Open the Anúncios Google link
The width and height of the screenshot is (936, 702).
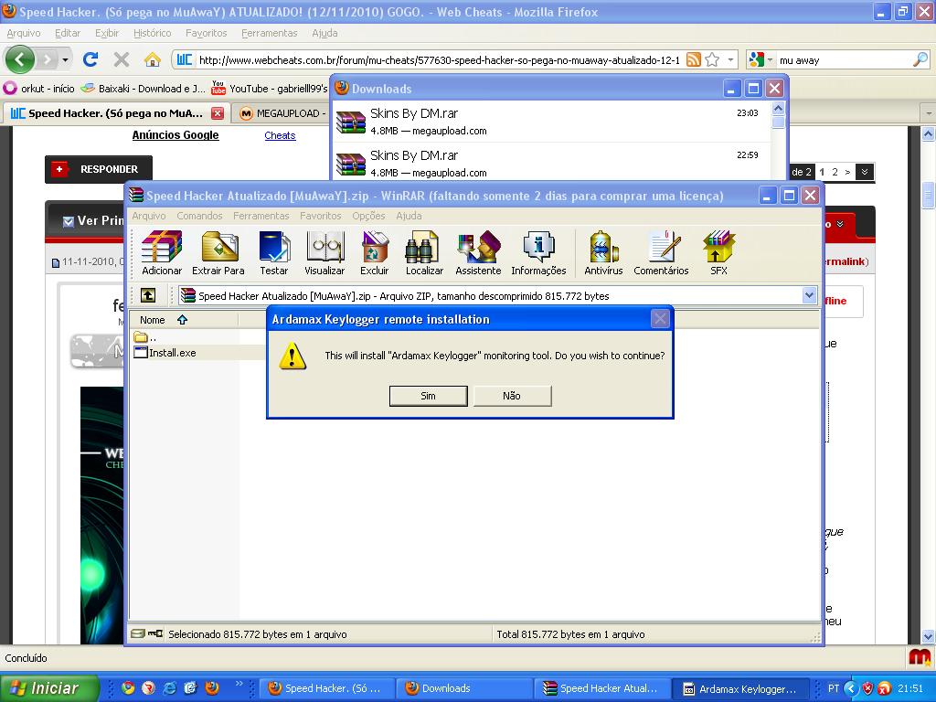click(175, 135)
